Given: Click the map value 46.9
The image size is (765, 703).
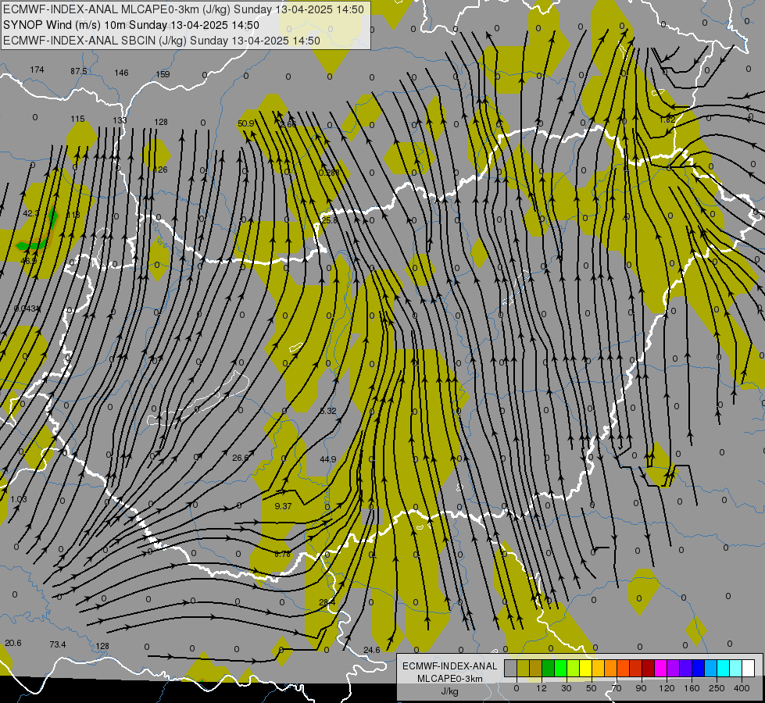Looking at the screenshot, I should pos(29,261).
